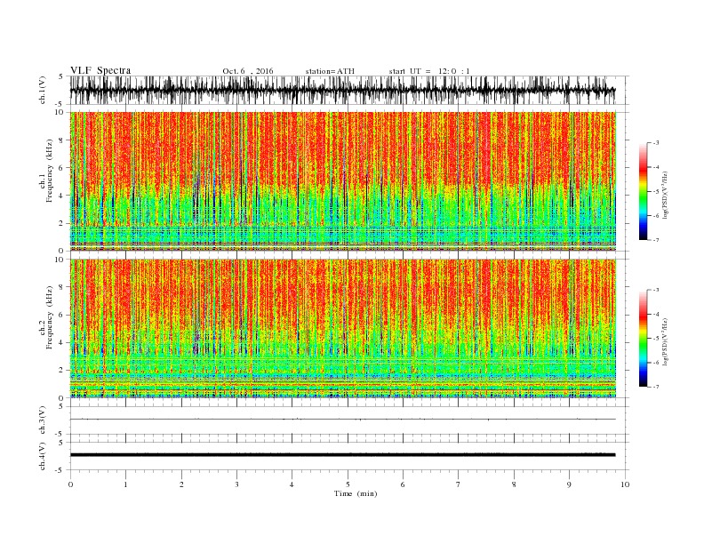Click the ch.3 flat voltage trace
Viewport: 704px width, 544px height.
[x=343, y=420]
